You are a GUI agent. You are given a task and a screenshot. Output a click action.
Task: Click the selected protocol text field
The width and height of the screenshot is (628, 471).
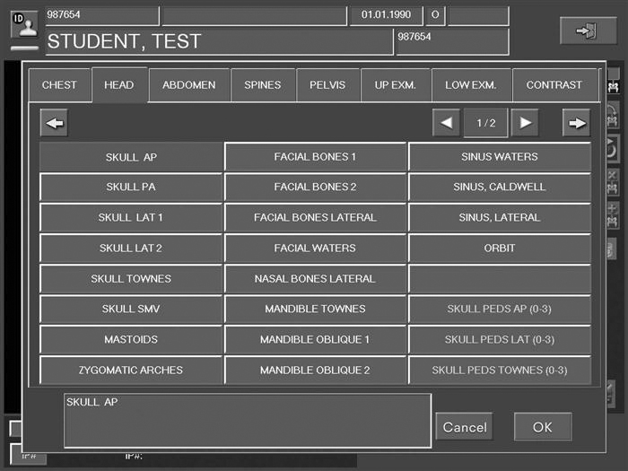(x=247, y=420)
